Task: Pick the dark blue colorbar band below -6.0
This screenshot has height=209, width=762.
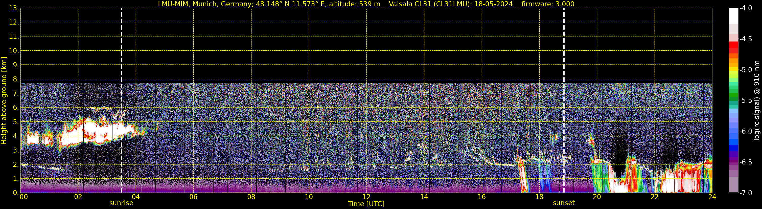Action: click(733, 148)
